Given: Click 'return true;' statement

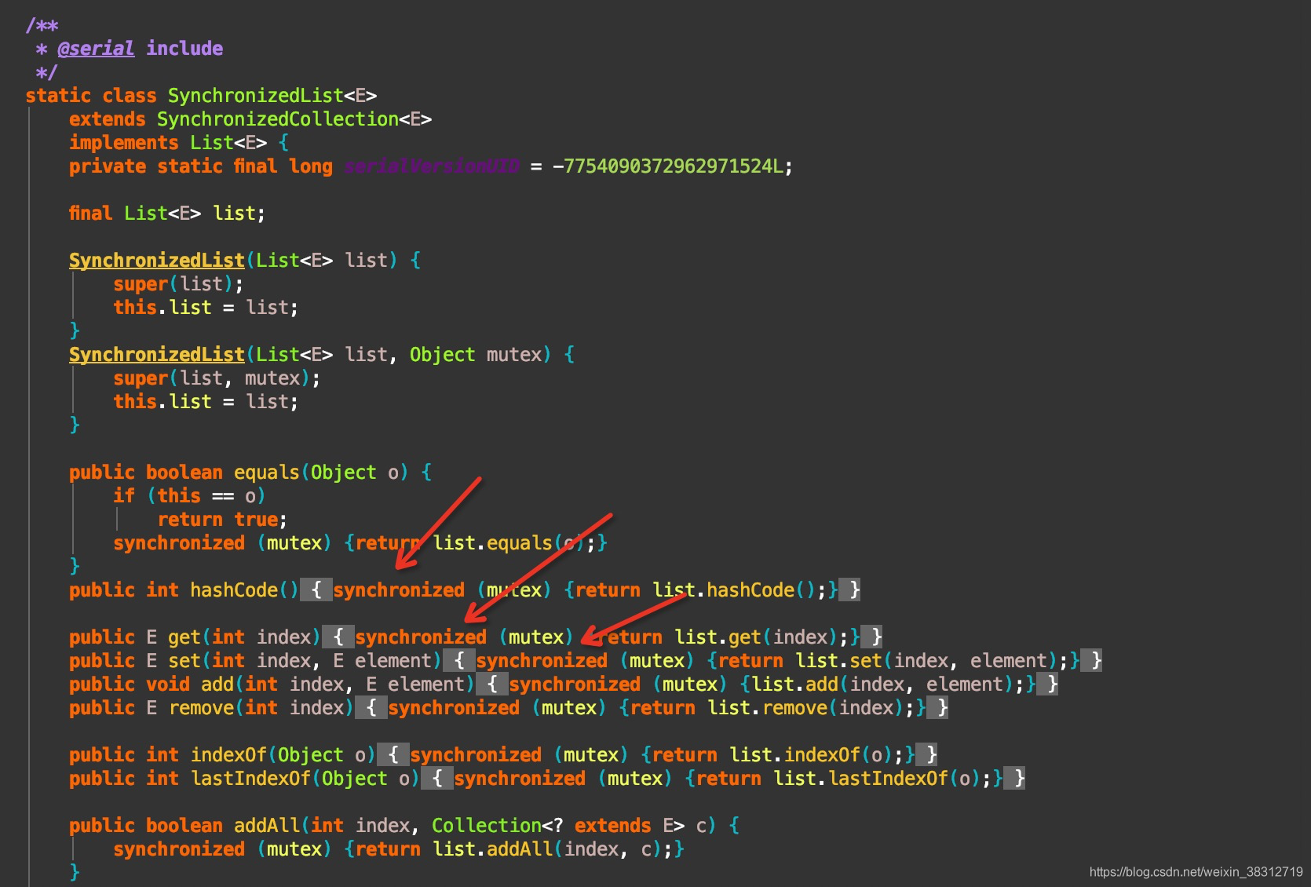Looking at the screenshot, I should (x=223, y=520).
